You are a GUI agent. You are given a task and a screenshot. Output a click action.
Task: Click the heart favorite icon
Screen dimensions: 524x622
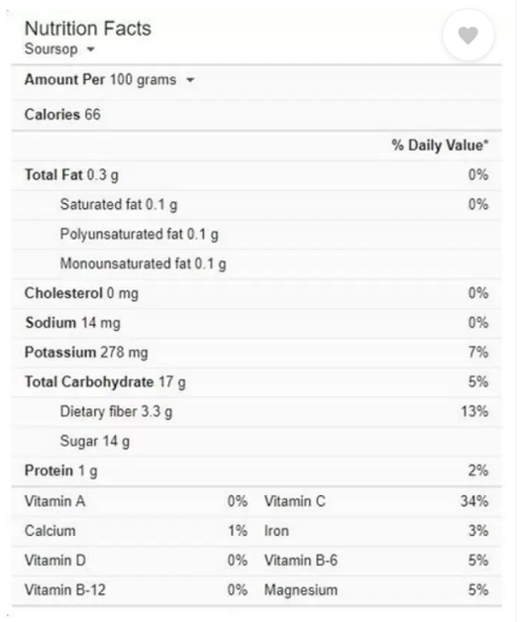(469, 36)
